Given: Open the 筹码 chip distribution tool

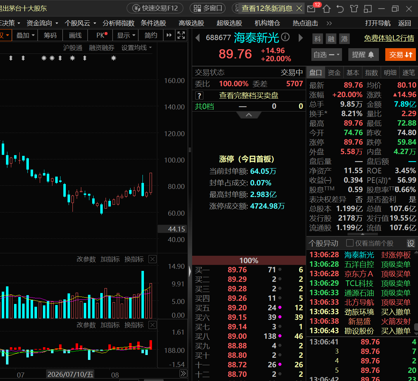Looking at the screenshot, I should (50, 35).
